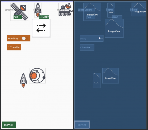Select the top rocket flights image
The width and height of the screenshot is (148, 130).
coord(38,10)
